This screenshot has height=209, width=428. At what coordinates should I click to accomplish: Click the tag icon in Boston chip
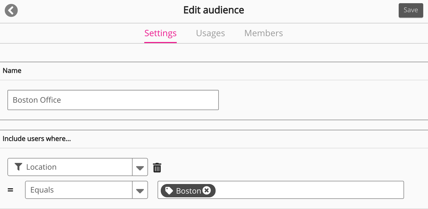pyautogui.click(x=169, y=191)
